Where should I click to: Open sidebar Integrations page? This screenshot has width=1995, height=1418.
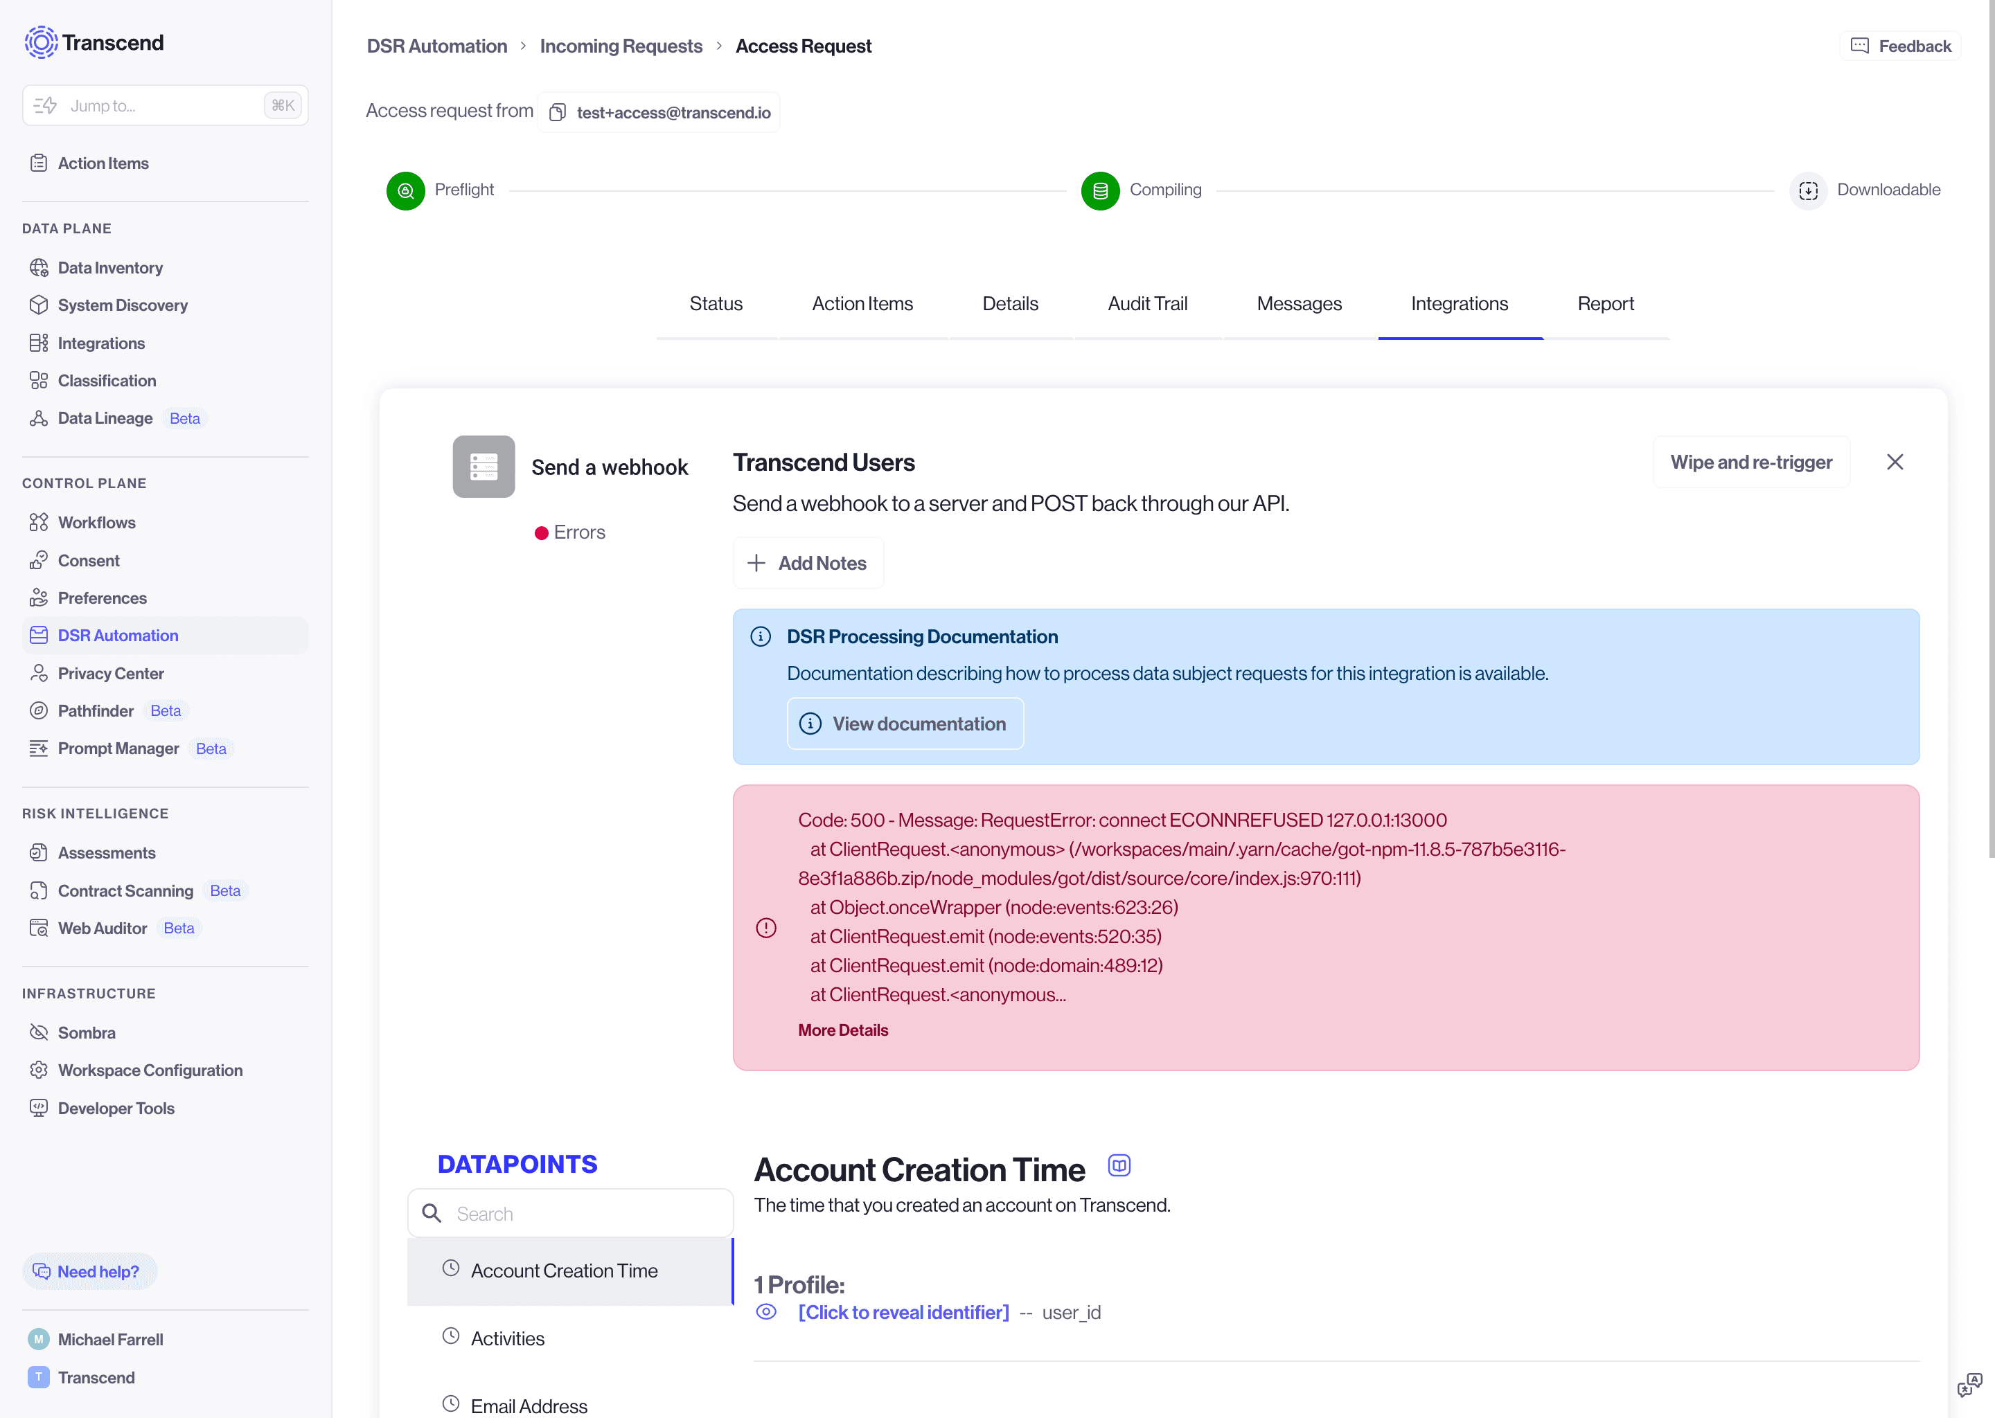click(x=101, y=343)
